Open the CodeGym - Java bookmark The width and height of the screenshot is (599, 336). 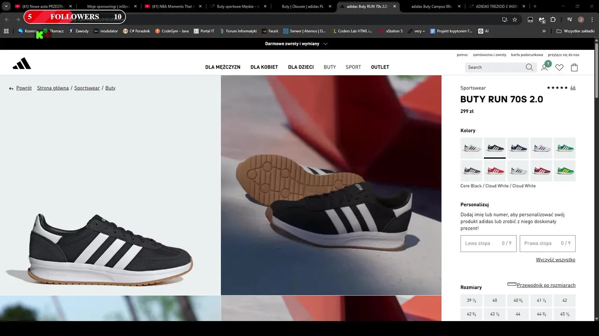click(x=172, y=31)
